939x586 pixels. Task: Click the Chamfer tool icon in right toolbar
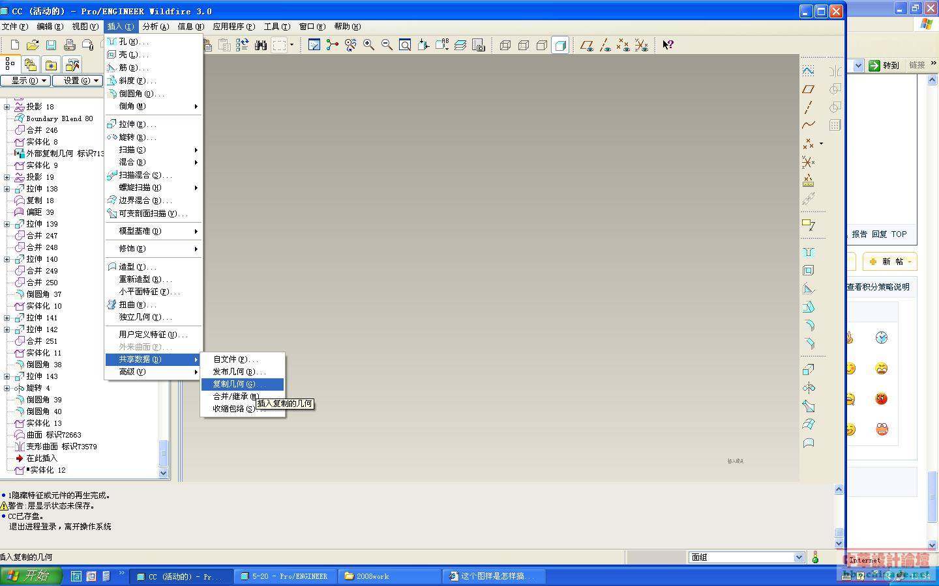click(809, 343)
